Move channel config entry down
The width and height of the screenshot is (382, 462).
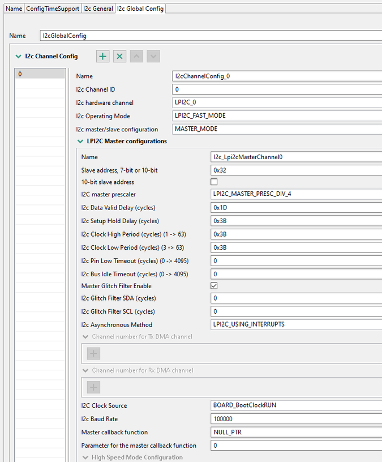[153, 56]
